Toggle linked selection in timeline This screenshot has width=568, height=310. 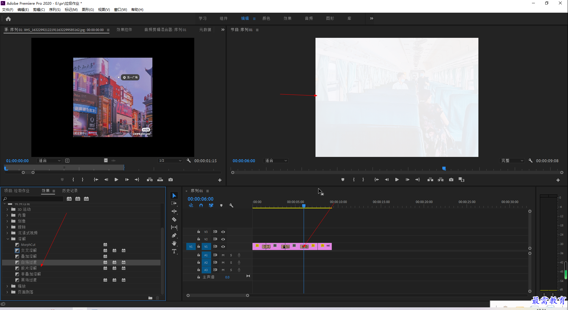pyautogui.click(x=211, y=205)
